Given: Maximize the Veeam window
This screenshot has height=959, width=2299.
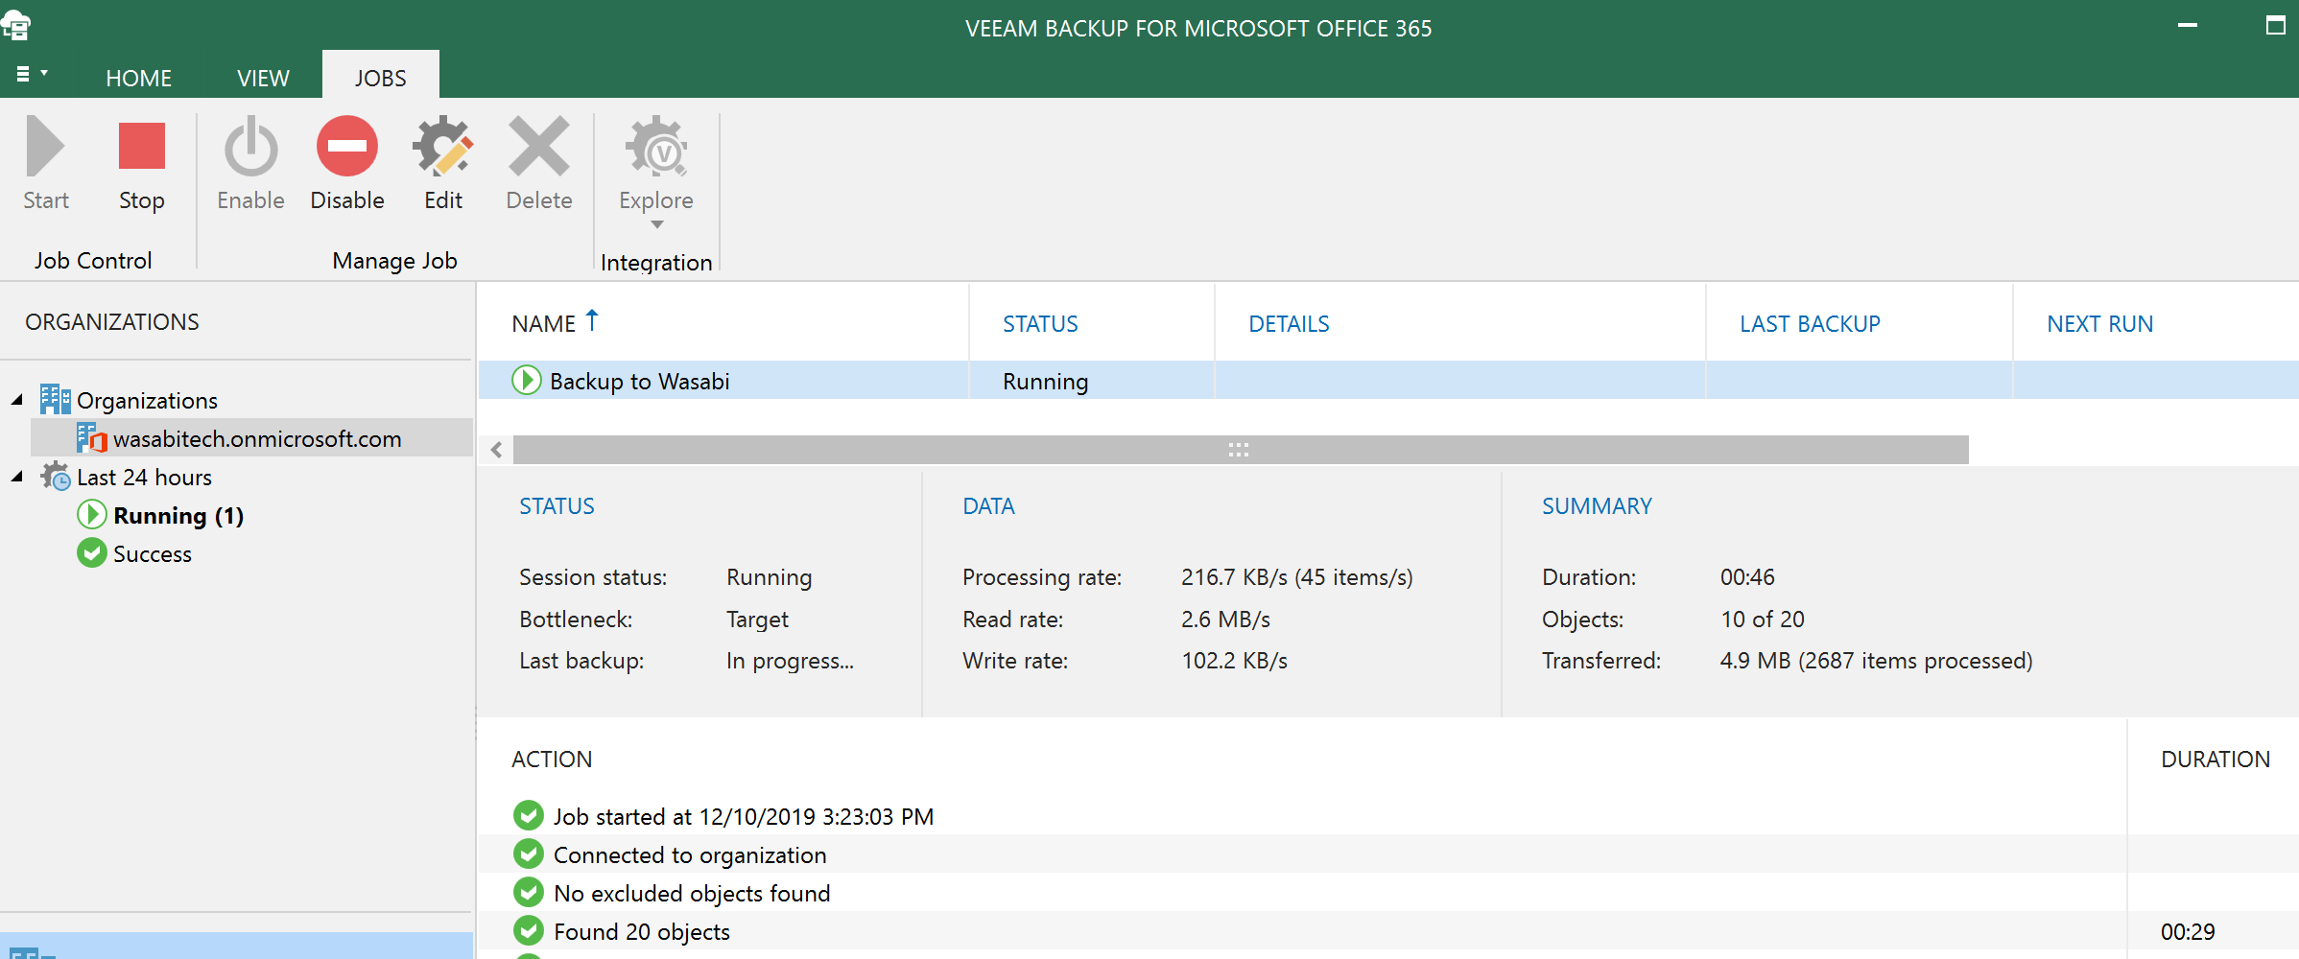Looking at the screenshot, I should tap(2275, 26).
